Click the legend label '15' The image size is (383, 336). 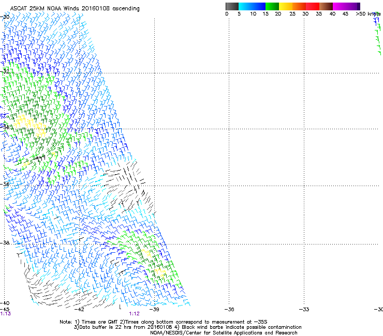(266, 14)
